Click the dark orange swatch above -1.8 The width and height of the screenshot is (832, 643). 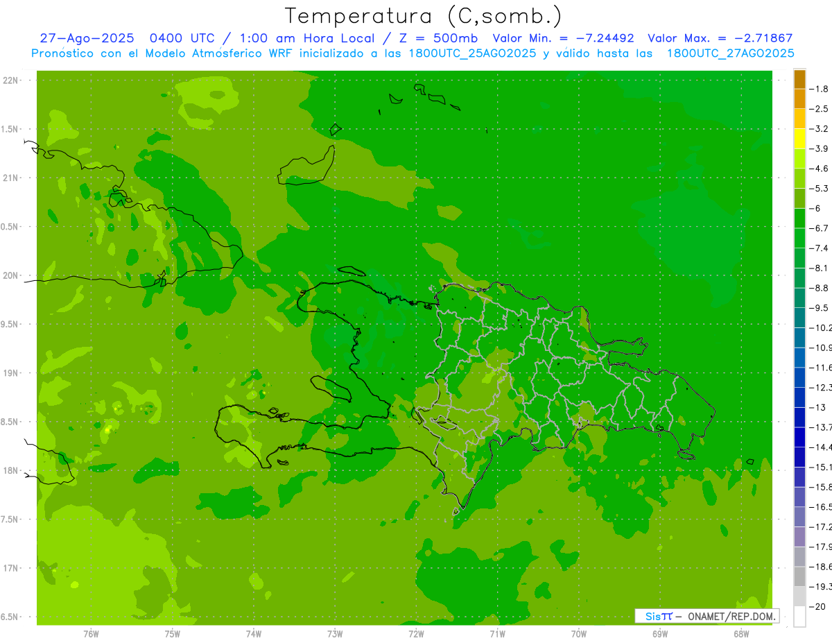click(799, 79)
